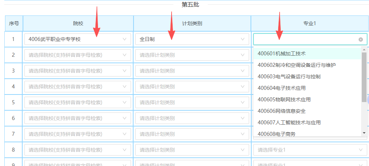The image size is (369, 166).
Task: Clear the 专业1 input in row 1
Action: (x=360, y=39)
